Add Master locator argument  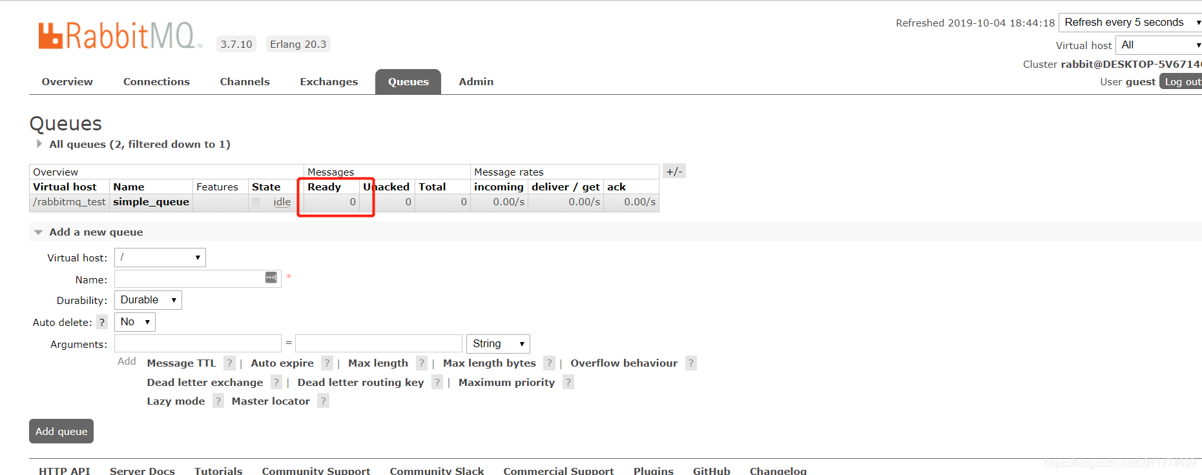tap(271, 401)
